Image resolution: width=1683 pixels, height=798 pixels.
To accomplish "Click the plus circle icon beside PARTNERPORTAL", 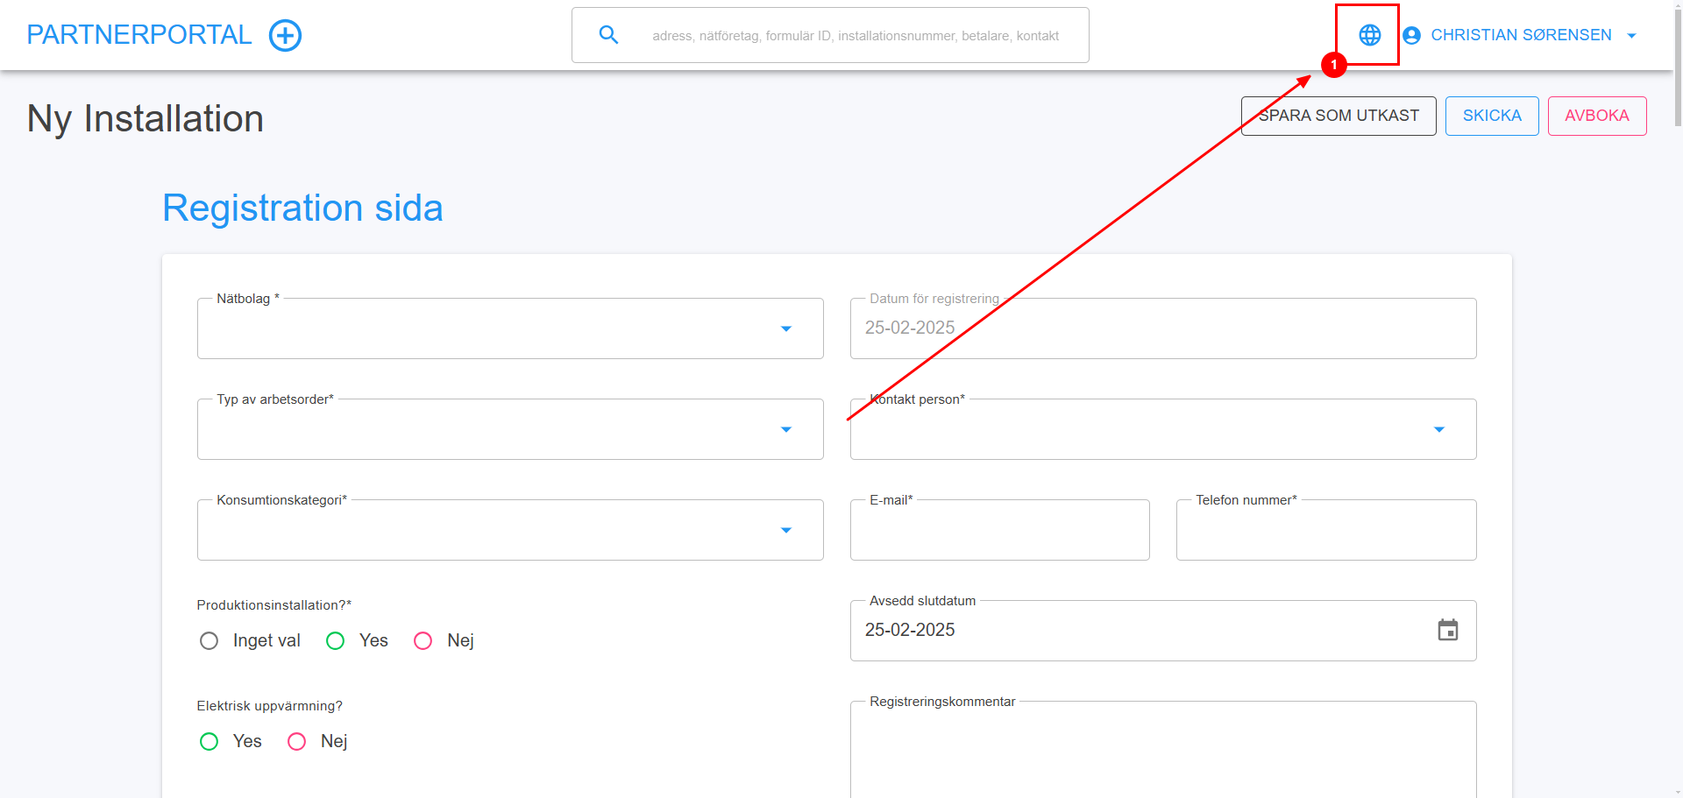I will 285,36.
